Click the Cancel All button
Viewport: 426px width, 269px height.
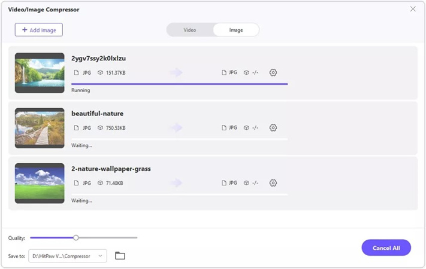pyautogui.click(x=386, y=247)
